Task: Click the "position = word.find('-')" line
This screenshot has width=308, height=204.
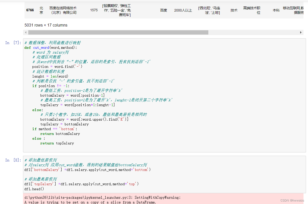Action: [x=57, y=67]
